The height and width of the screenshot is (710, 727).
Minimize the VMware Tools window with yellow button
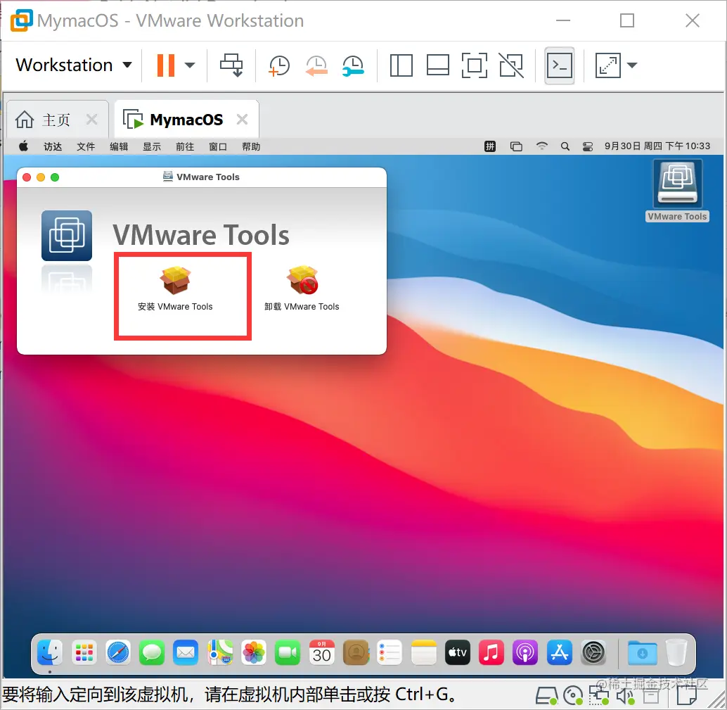(x=41, y=177)
